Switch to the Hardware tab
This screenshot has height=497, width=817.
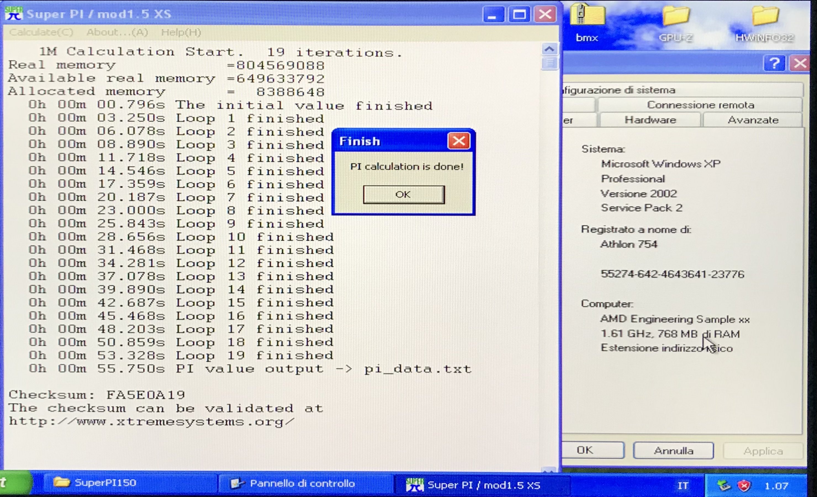pos(650,120)
